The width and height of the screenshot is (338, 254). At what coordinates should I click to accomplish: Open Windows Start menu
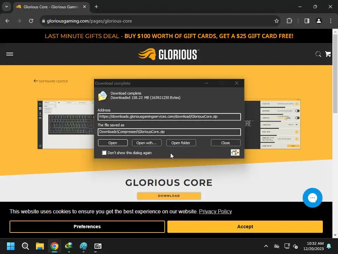coord(11,246)
